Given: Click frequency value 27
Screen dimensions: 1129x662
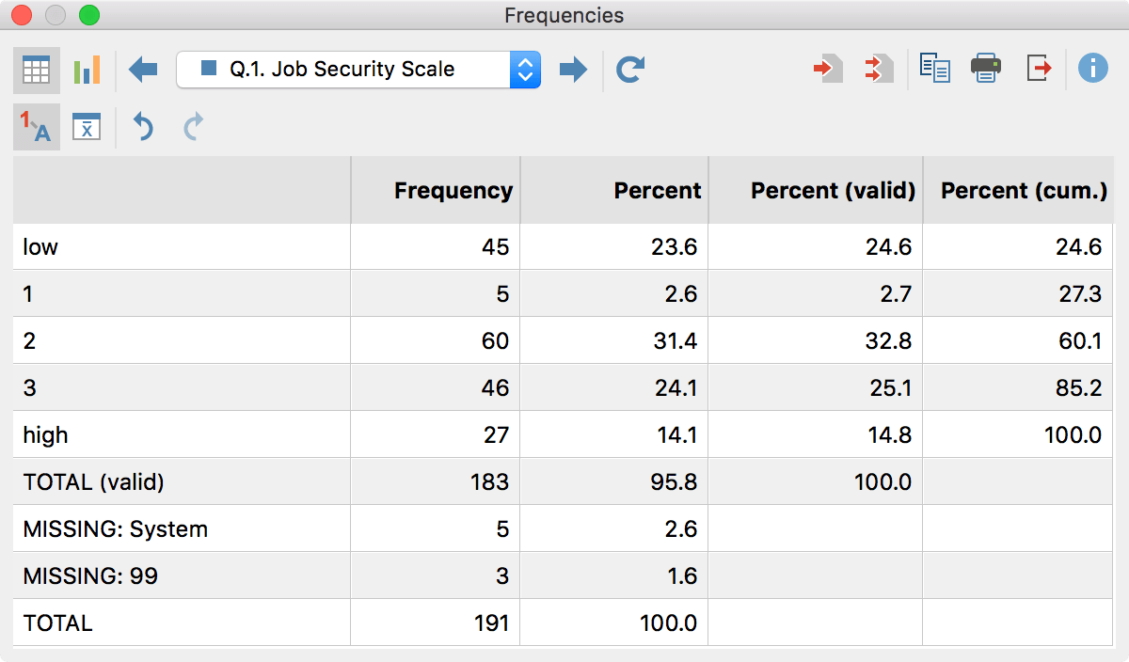Looking at the screenshot, I should 495,435.
